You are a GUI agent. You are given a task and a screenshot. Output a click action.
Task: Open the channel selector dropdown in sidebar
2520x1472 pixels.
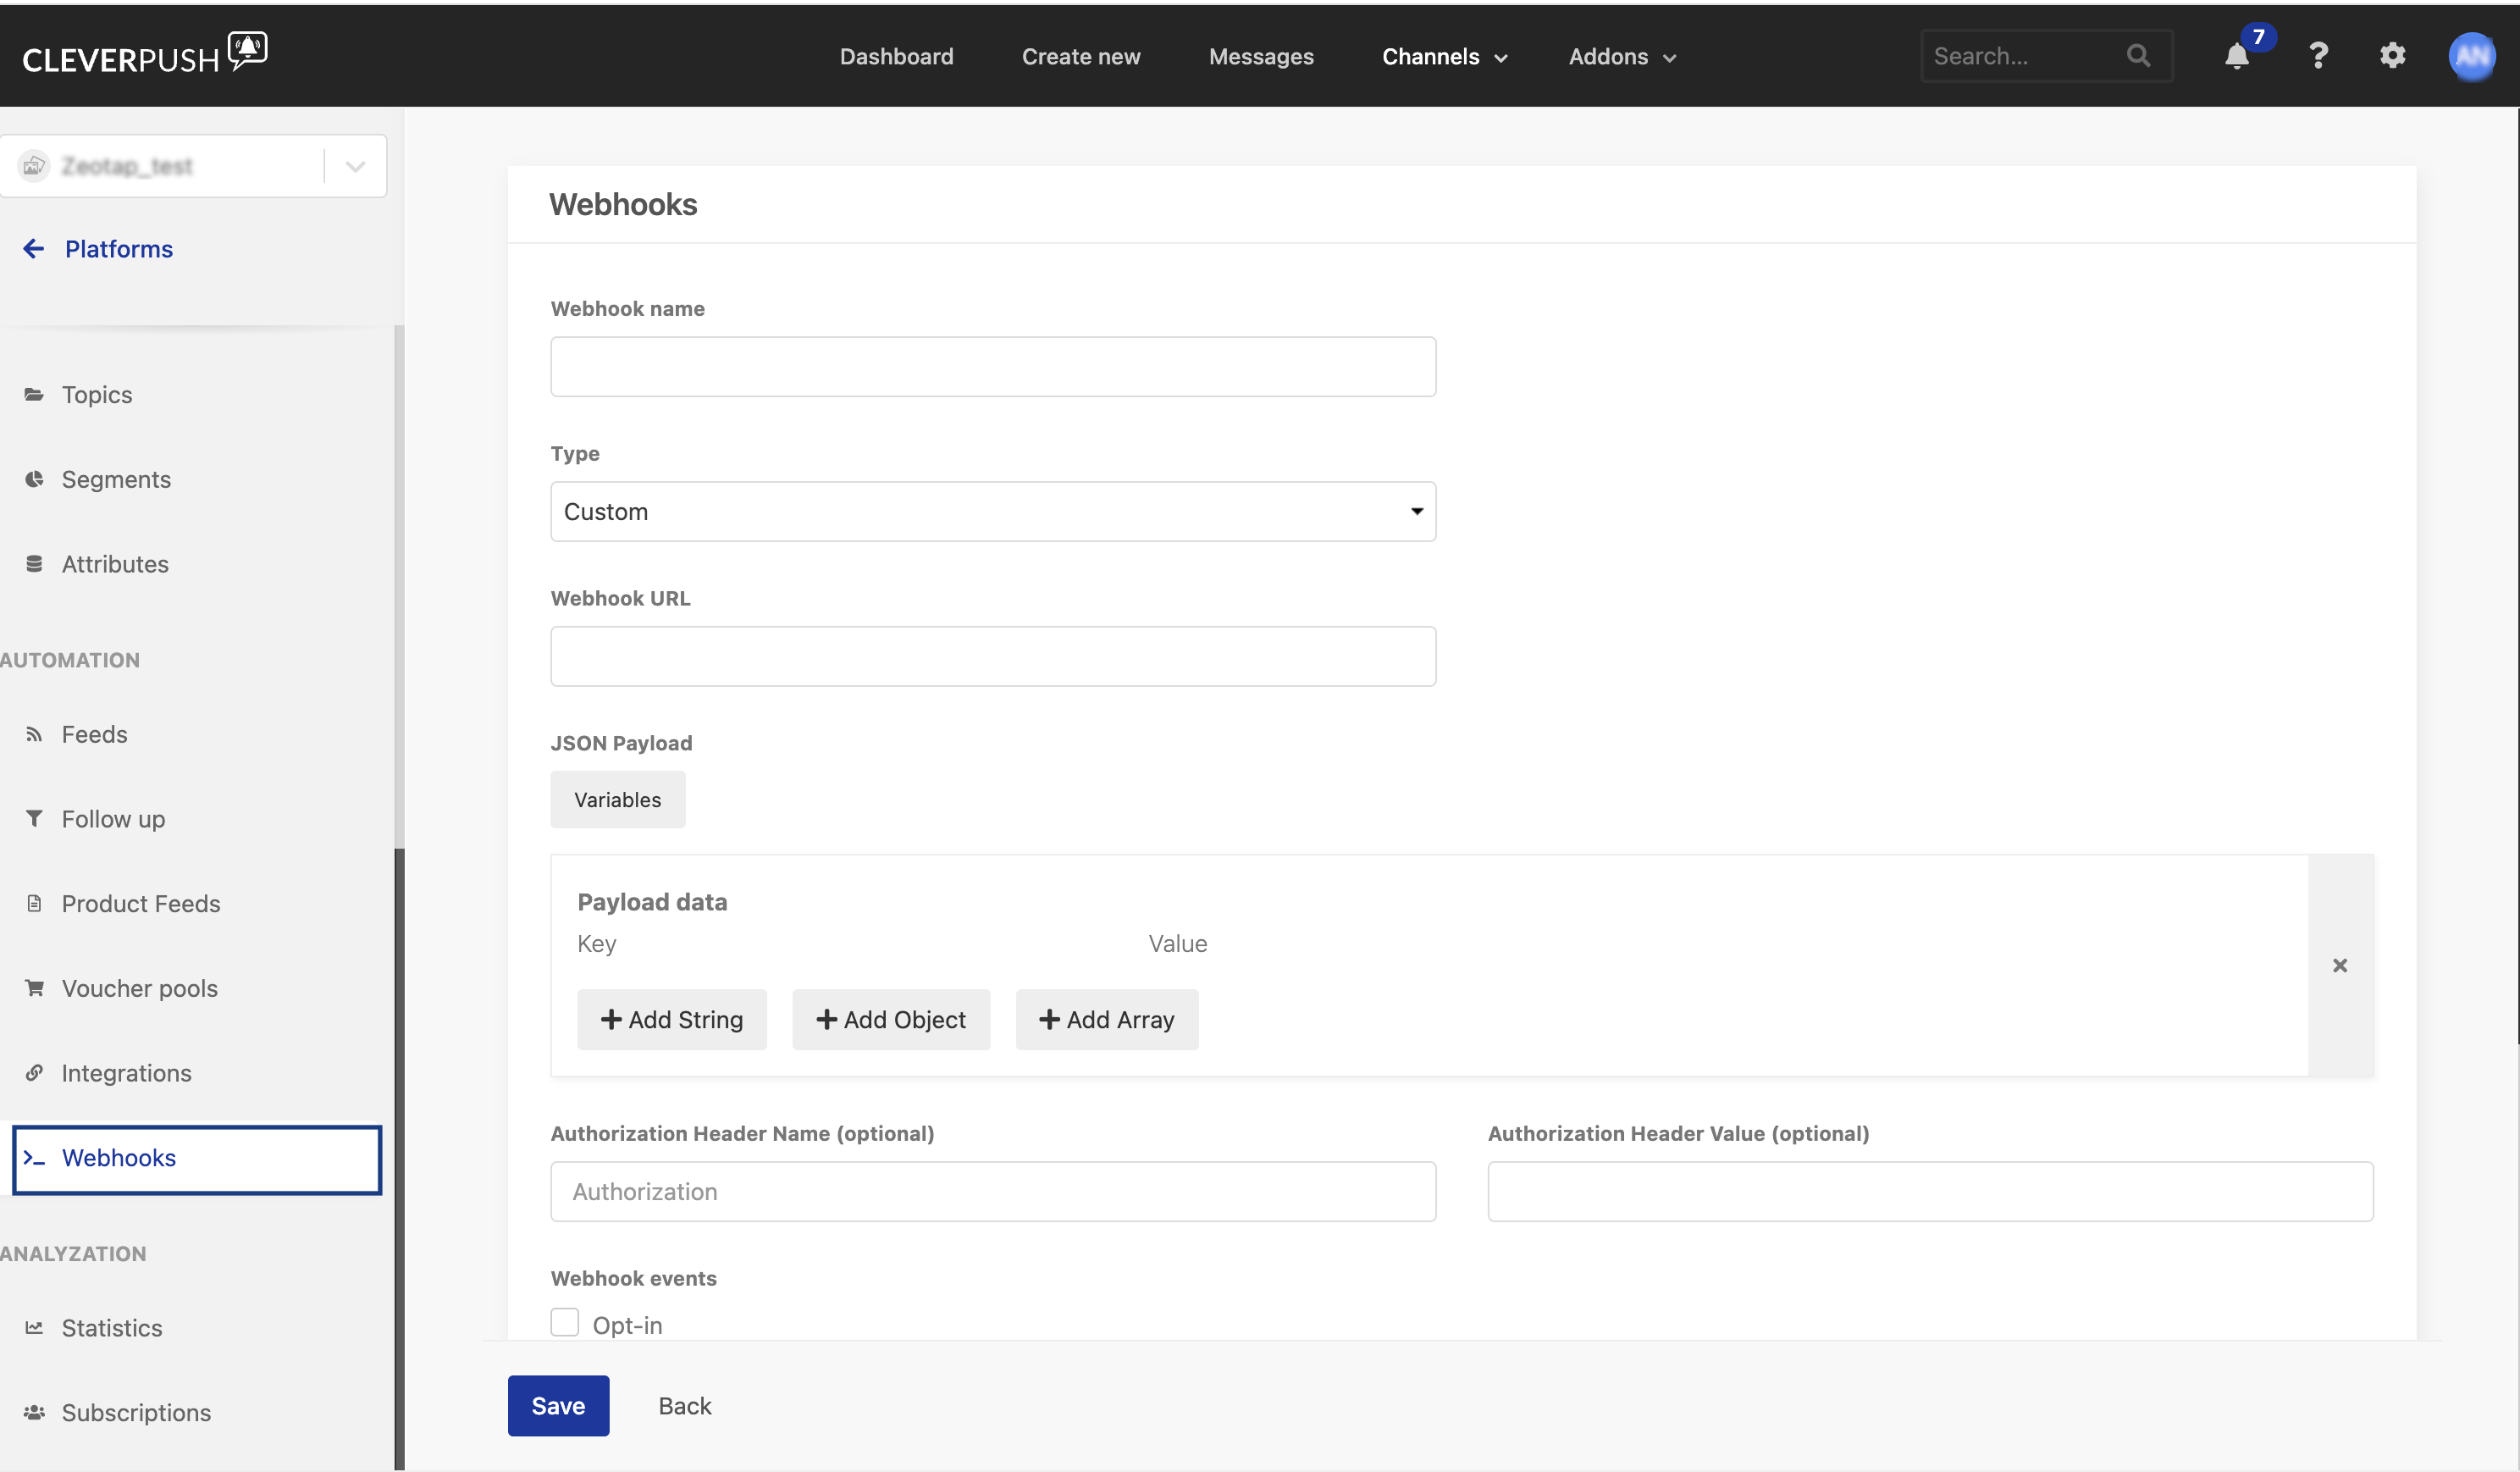(x=355, y=166)
